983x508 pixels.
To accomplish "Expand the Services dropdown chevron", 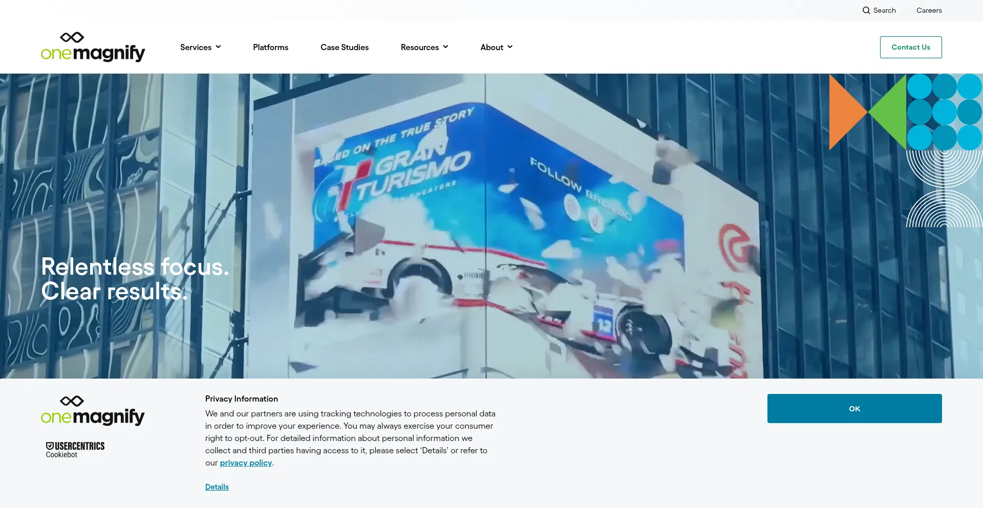I will click(219, 47).
